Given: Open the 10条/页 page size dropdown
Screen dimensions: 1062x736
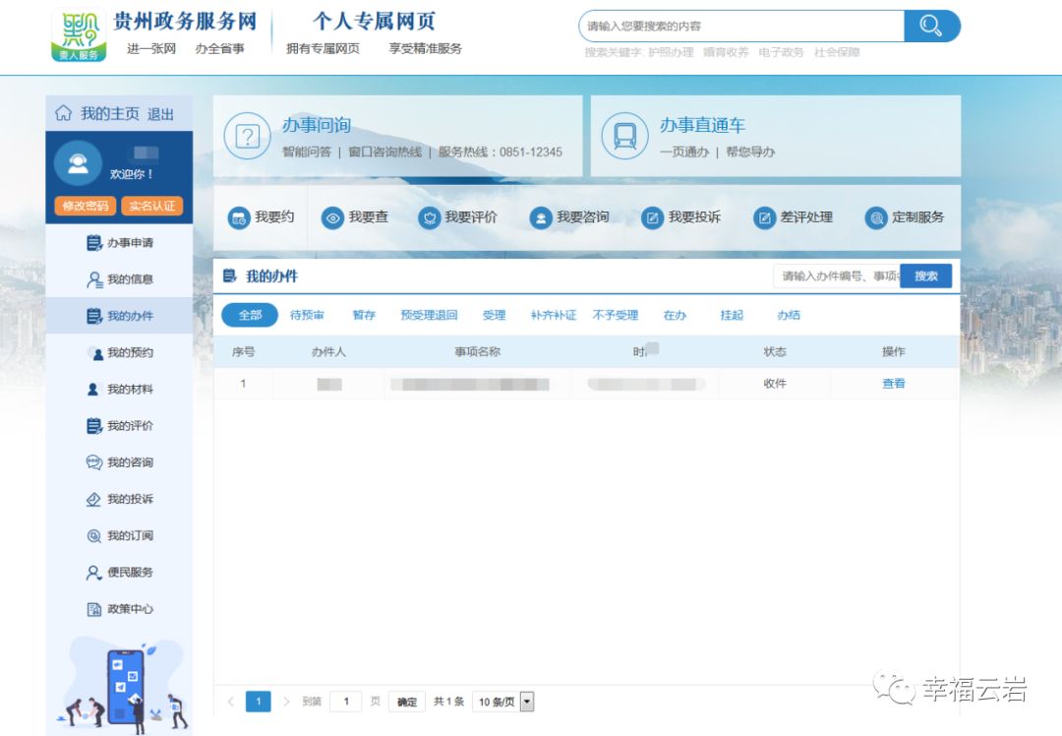Looking at the screenshot, I should coord(503,702).
